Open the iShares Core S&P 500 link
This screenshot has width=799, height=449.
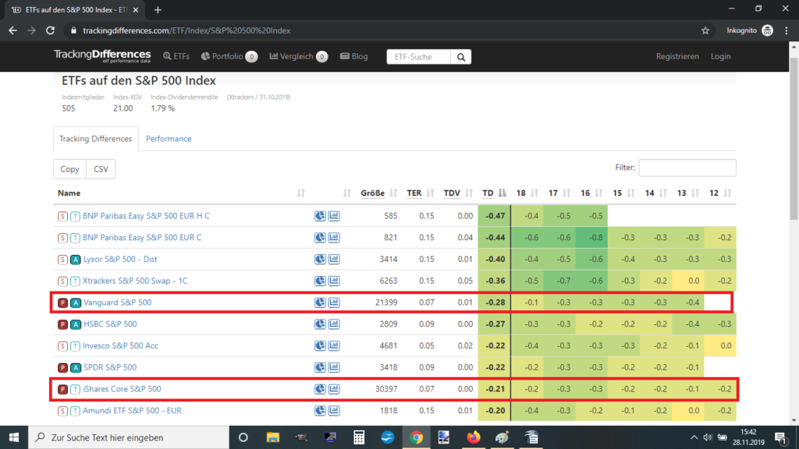click(x=122, y=389)
